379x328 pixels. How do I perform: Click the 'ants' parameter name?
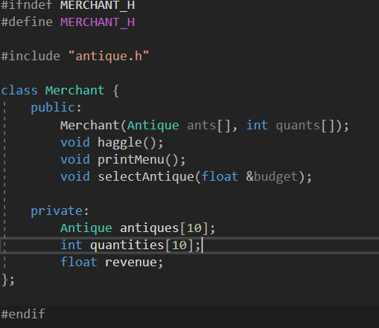[201, 126]
